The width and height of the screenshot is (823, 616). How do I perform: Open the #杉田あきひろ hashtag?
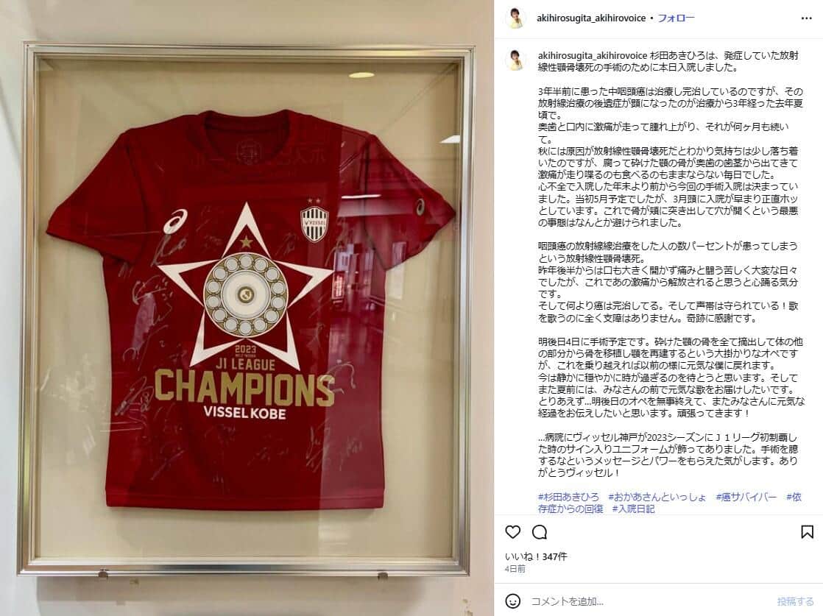tap(568, 497)
